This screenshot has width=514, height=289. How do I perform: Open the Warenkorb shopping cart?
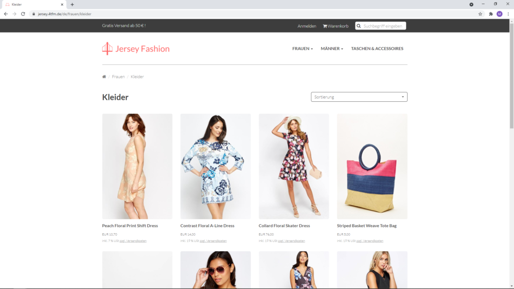click(x=335, y=26)
